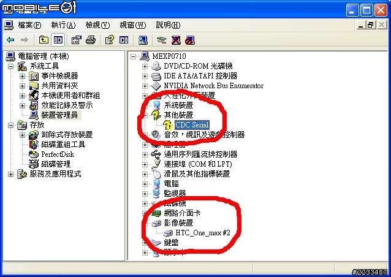Open the Properties toolbar icon
The width and height of the screenshot is (391, 277).
click(x=77, y=40)
